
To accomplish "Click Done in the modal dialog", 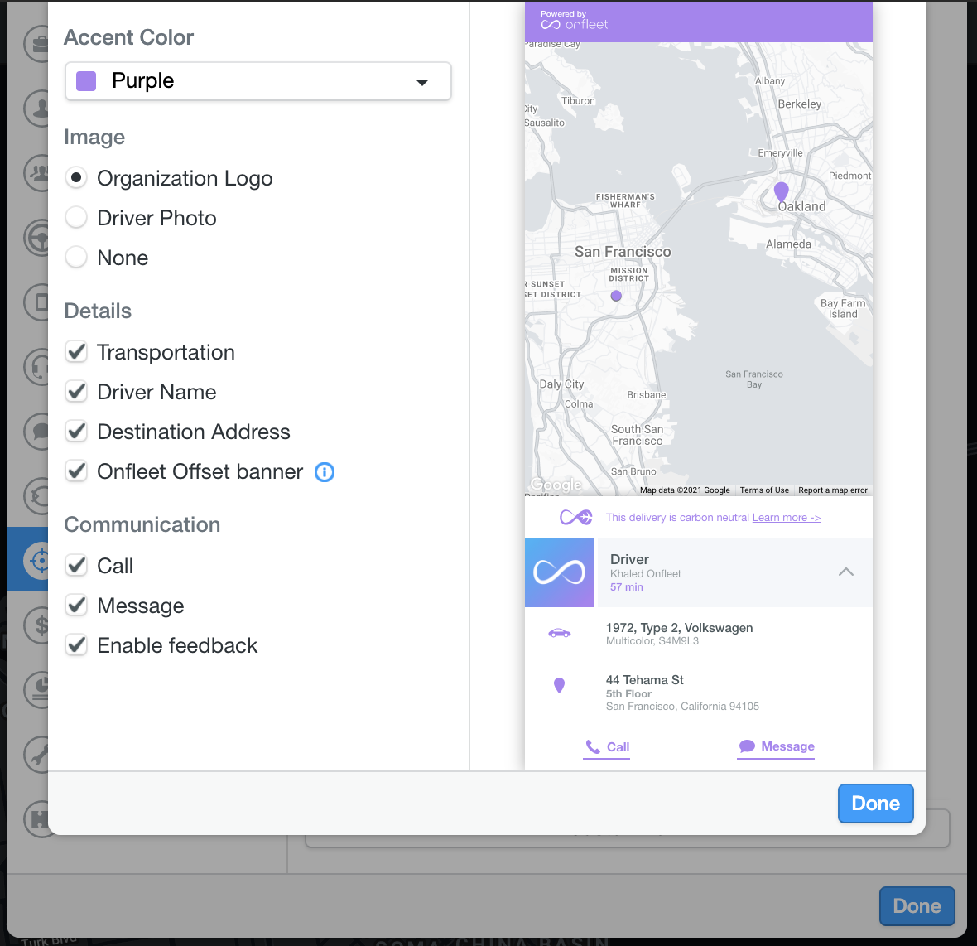I will click(875, 804).
